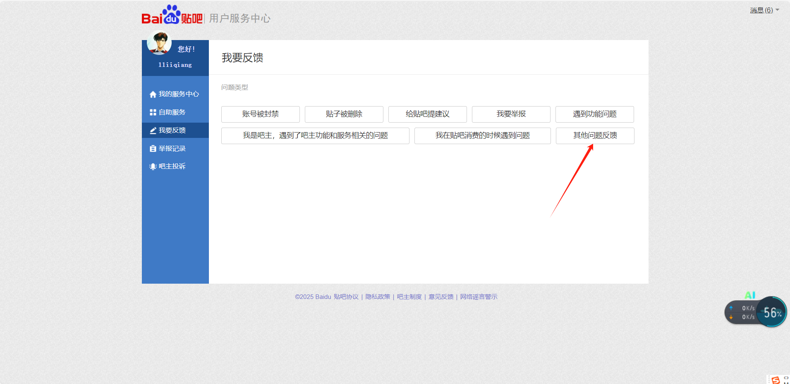Select 遇到功能问题 option

pyautogui.click(x=594, y=114)
